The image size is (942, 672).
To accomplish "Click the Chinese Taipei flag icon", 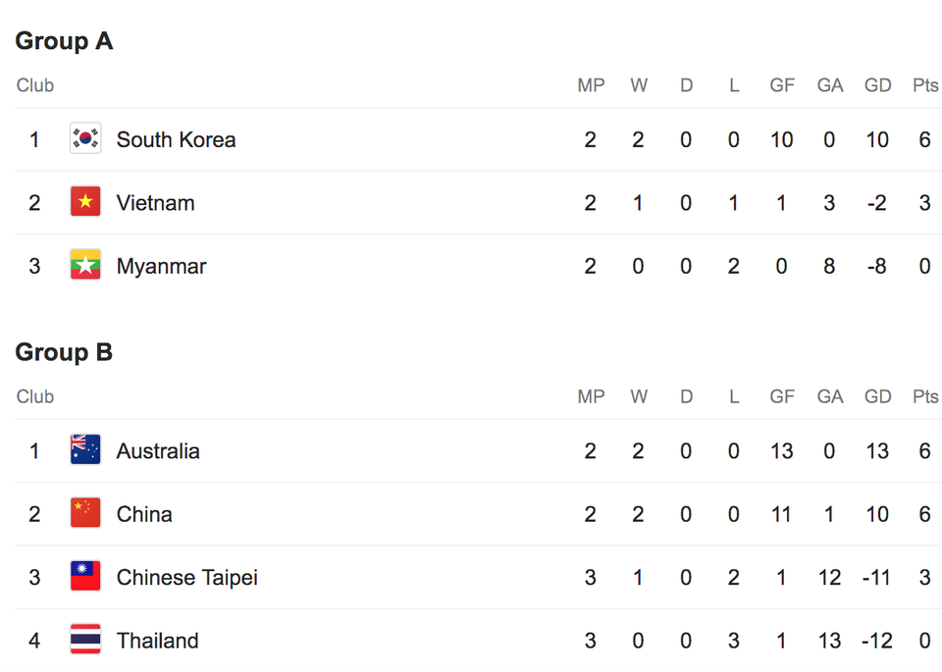I will (85, 576).
